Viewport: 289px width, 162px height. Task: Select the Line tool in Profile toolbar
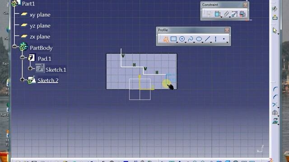pos(207,39)
